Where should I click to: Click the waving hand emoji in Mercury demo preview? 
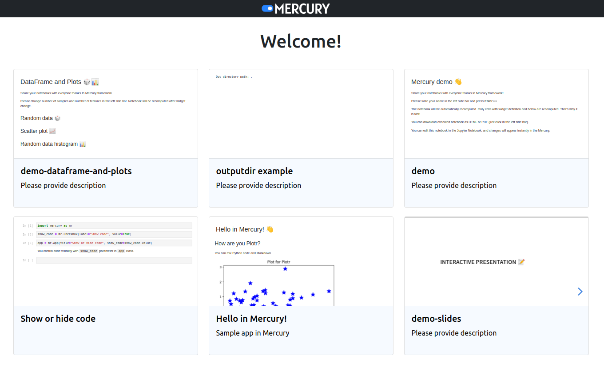point(457,81)
